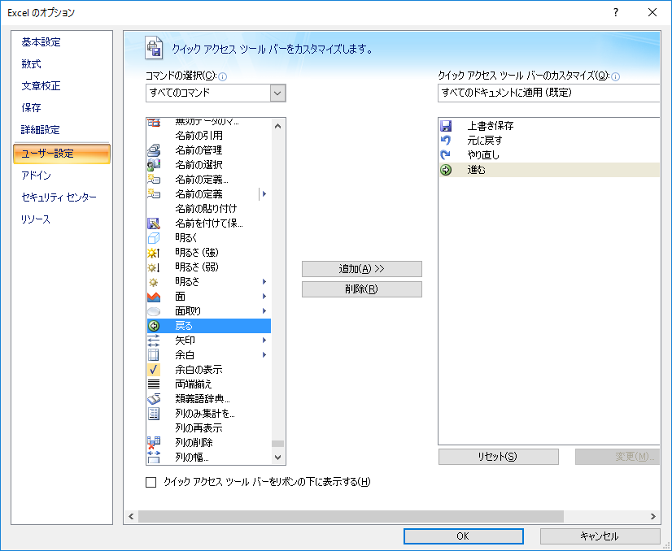Select the 名前の貼り付け command
Screen dimensions: 672x551
click(x=209, y=209)
